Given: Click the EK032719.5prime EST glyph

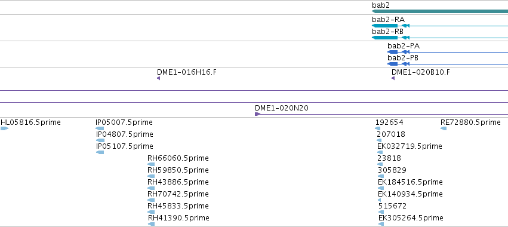Looking at the screenshot, I should coord(380,152).
